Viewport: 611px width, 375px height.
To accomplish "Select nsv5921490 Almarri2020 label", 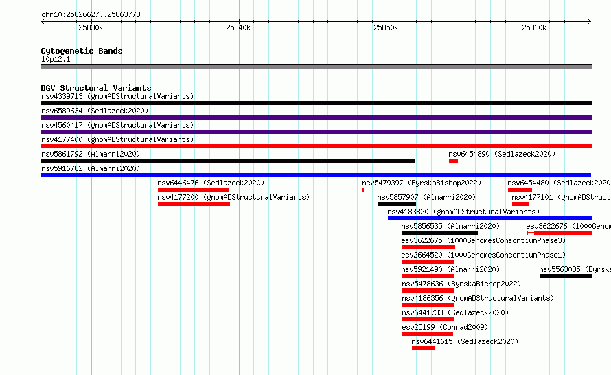I will point(450,269).
